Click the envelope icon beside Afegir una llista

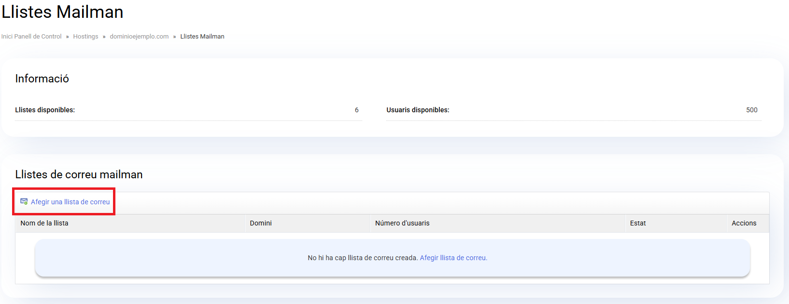[24, 201]
